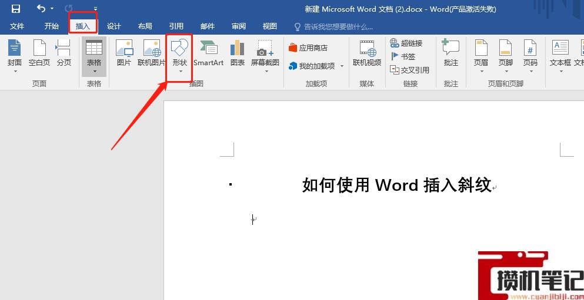This screenshot has width=584, height=300.
Task: Click the grayed-out redo button
Action: pyautogui.click(x=69, y=8)
